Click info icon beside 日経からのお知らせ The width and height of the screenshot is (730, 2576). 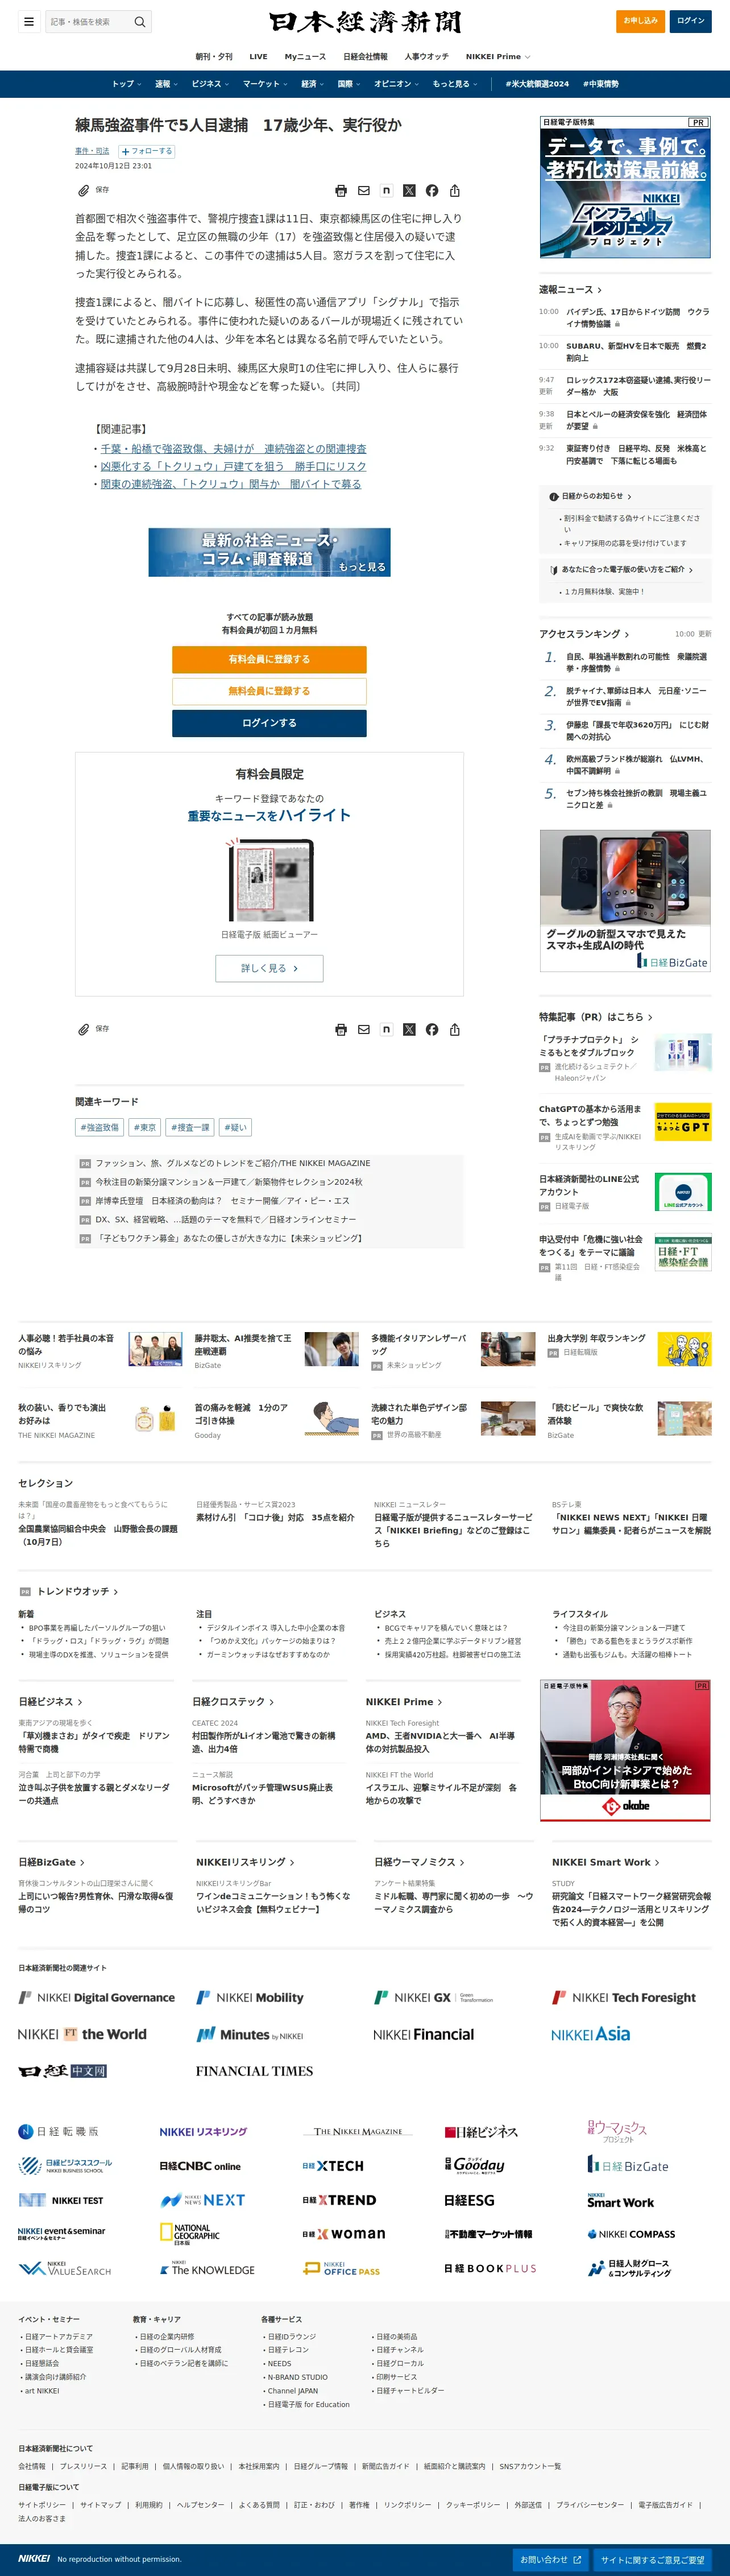(554, 496)
